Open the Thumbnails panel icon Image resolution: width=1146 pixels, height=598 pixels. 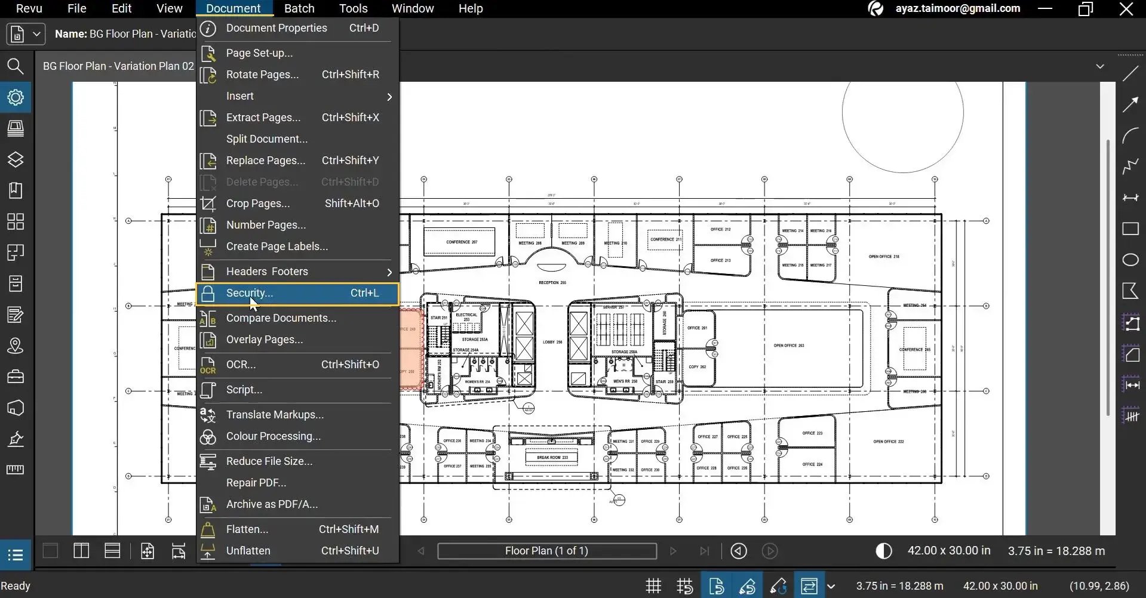click(16, 222)
